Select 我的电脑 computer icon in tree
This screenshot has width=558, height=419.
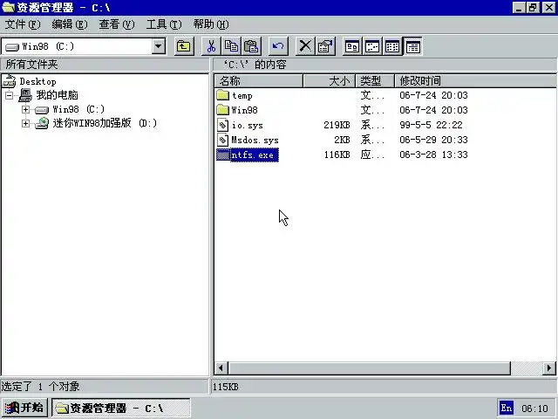click(x=25, y=95)
